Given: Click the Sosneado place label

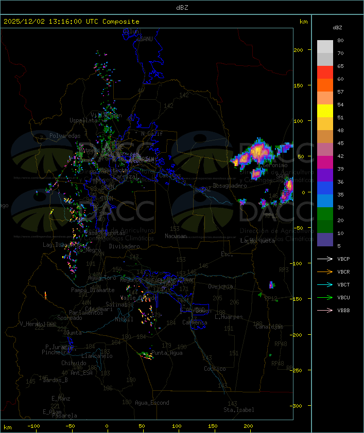Looking at the screenshot, I should coord(70,318).
